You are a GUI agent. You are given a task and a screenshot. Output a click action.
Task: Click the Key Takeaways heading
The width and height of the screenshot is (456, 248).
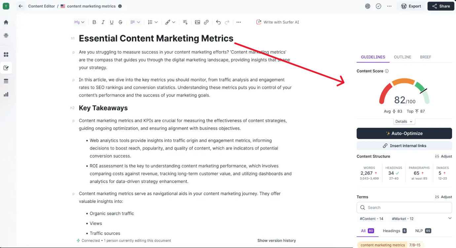(x=103, y=108)
